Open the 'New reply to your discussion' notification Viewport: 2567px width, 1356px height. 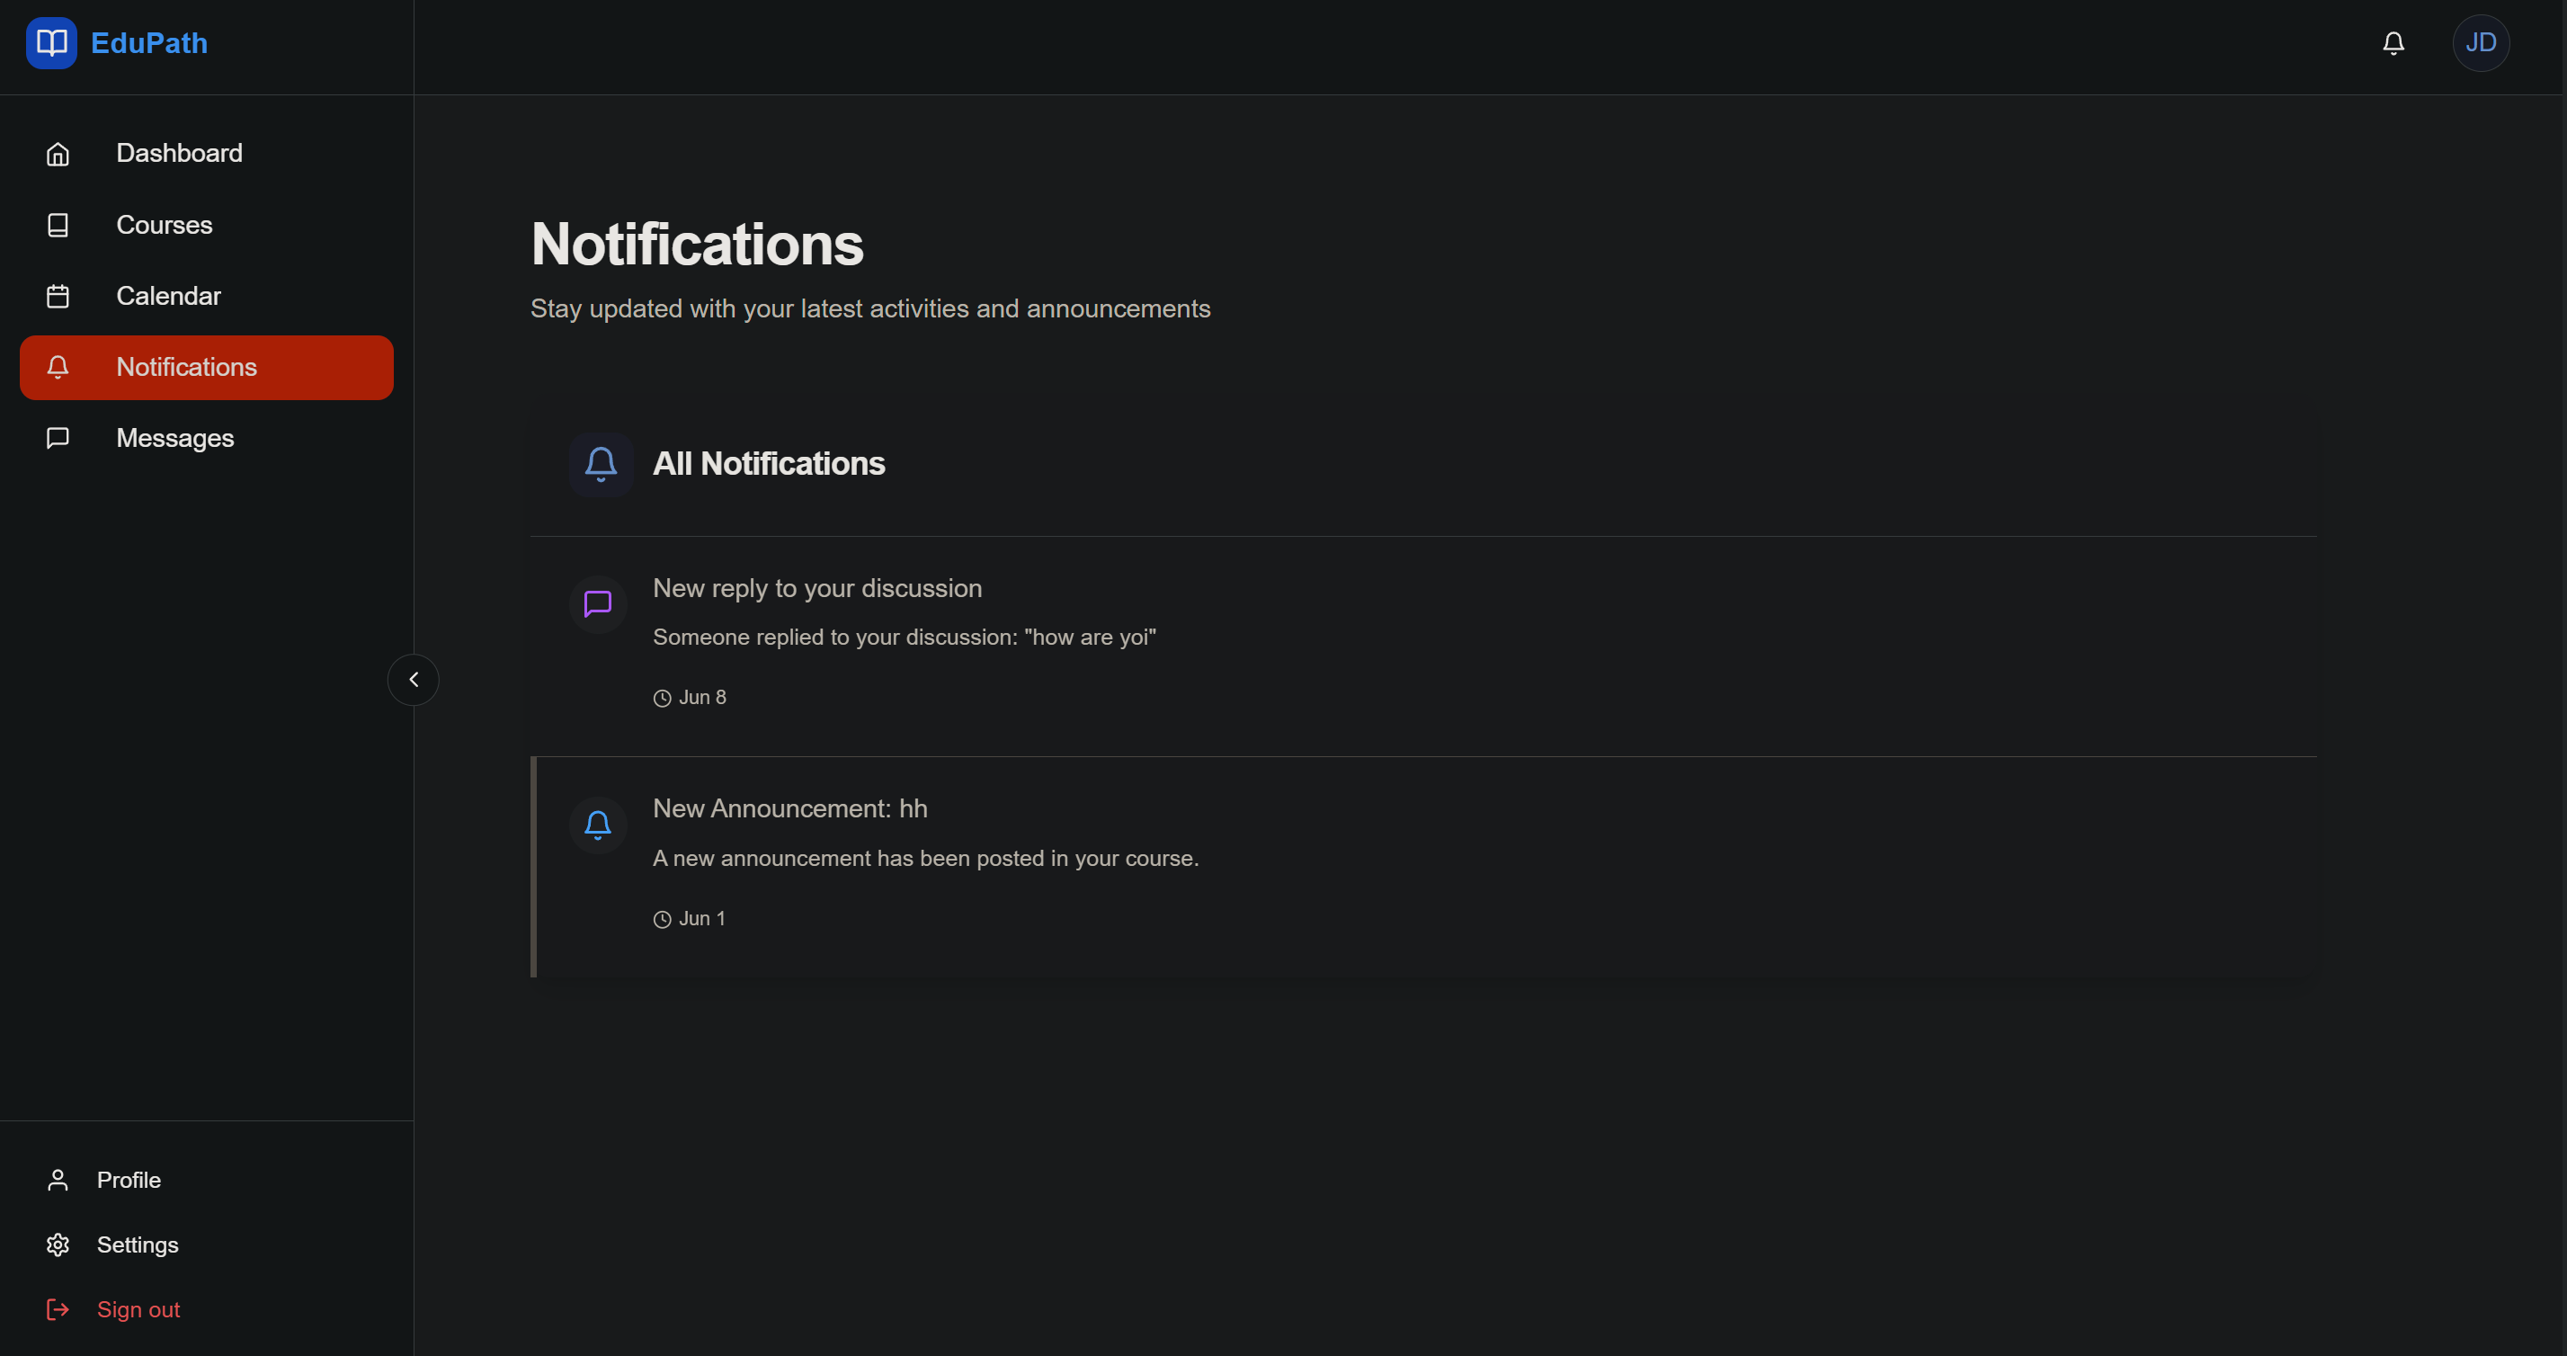click(817, 589)
